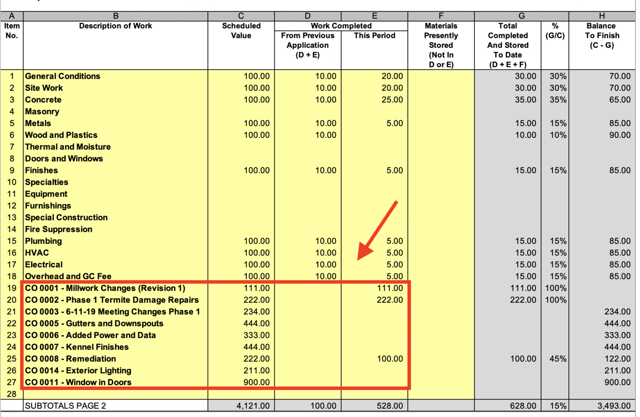Select column H header

pyautogui.click(x=602, y=16)
